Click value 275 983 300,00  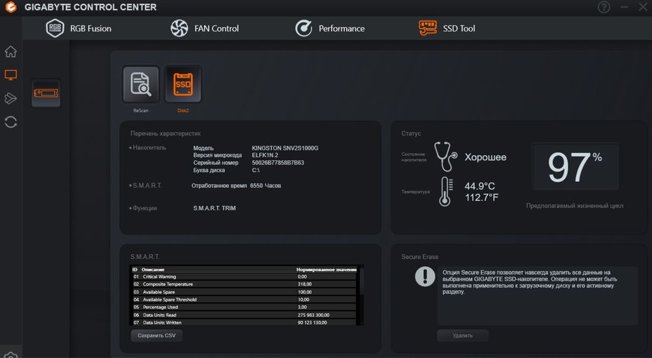(313, 315)
